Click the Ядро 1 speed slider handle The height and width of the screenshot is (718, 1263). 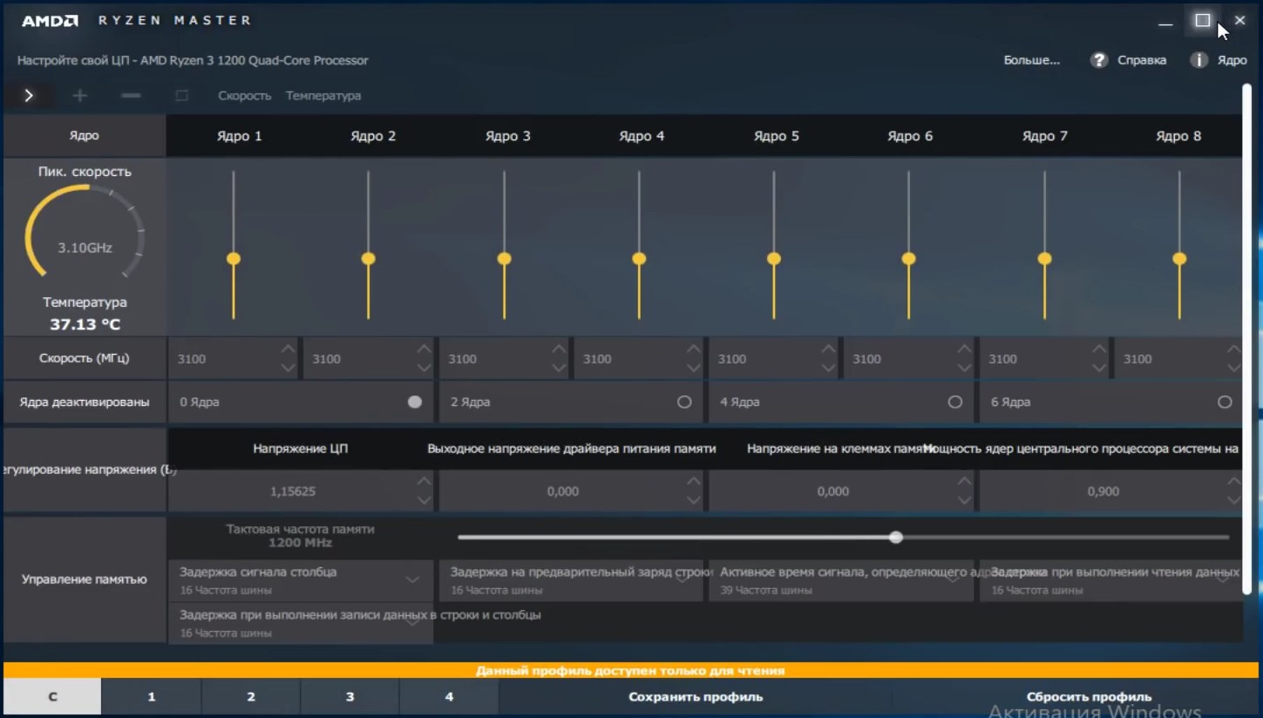tap(234, 259)
